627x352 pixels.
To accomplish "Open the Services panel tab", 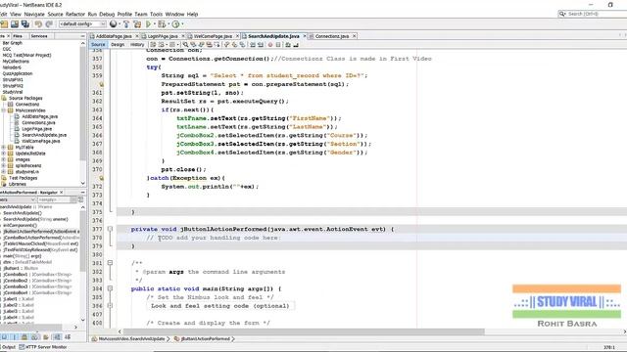I will pyautogui.click(x=39, y=36).
